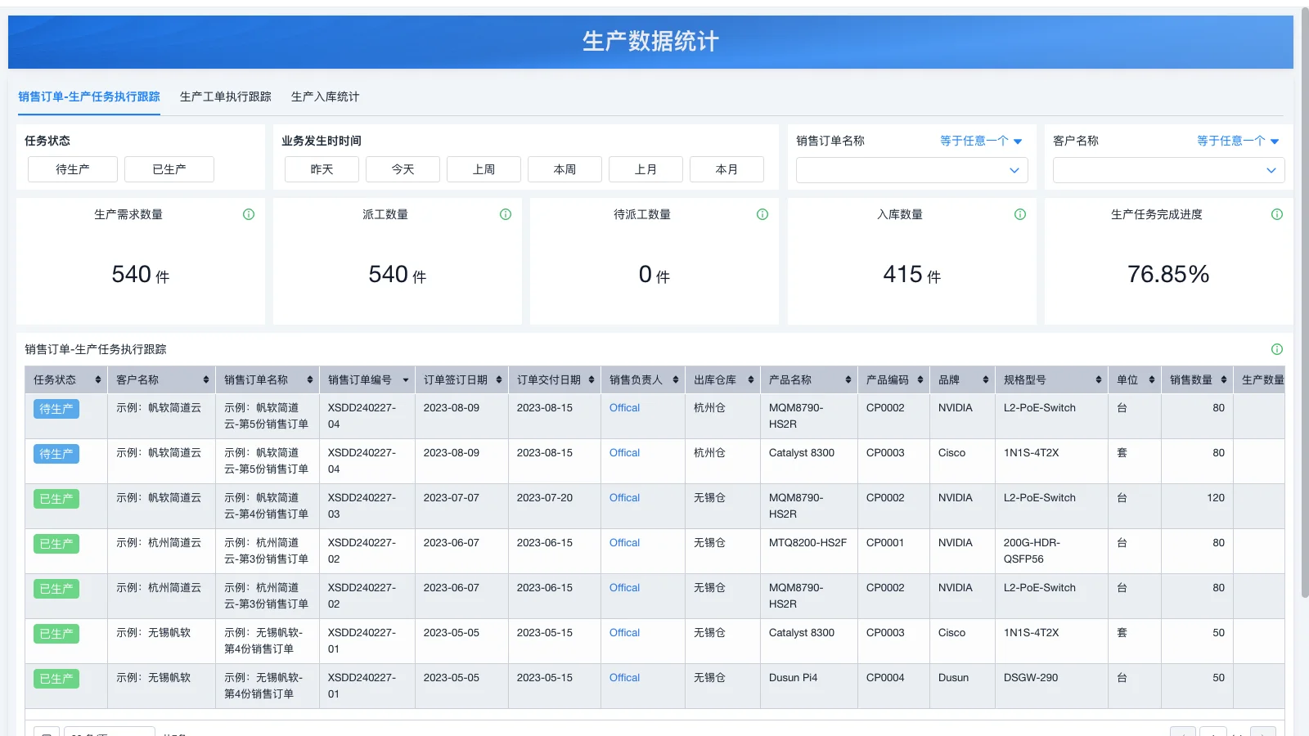
Task: Open the 客户名称 selection dropdown
Action: tap(1168, 170)
